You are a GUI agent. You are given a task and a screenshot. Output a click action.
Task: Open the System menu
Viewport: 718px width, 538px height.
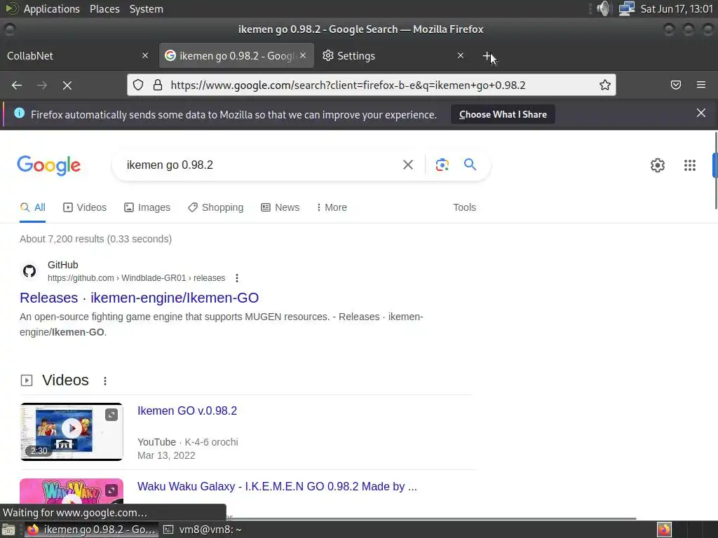146,8
